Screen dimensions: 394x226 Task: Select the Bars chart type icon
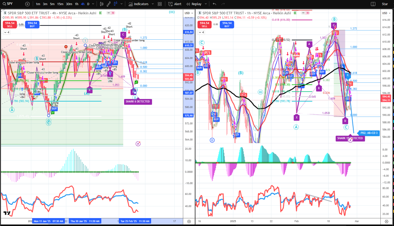(x=102, y=4)
